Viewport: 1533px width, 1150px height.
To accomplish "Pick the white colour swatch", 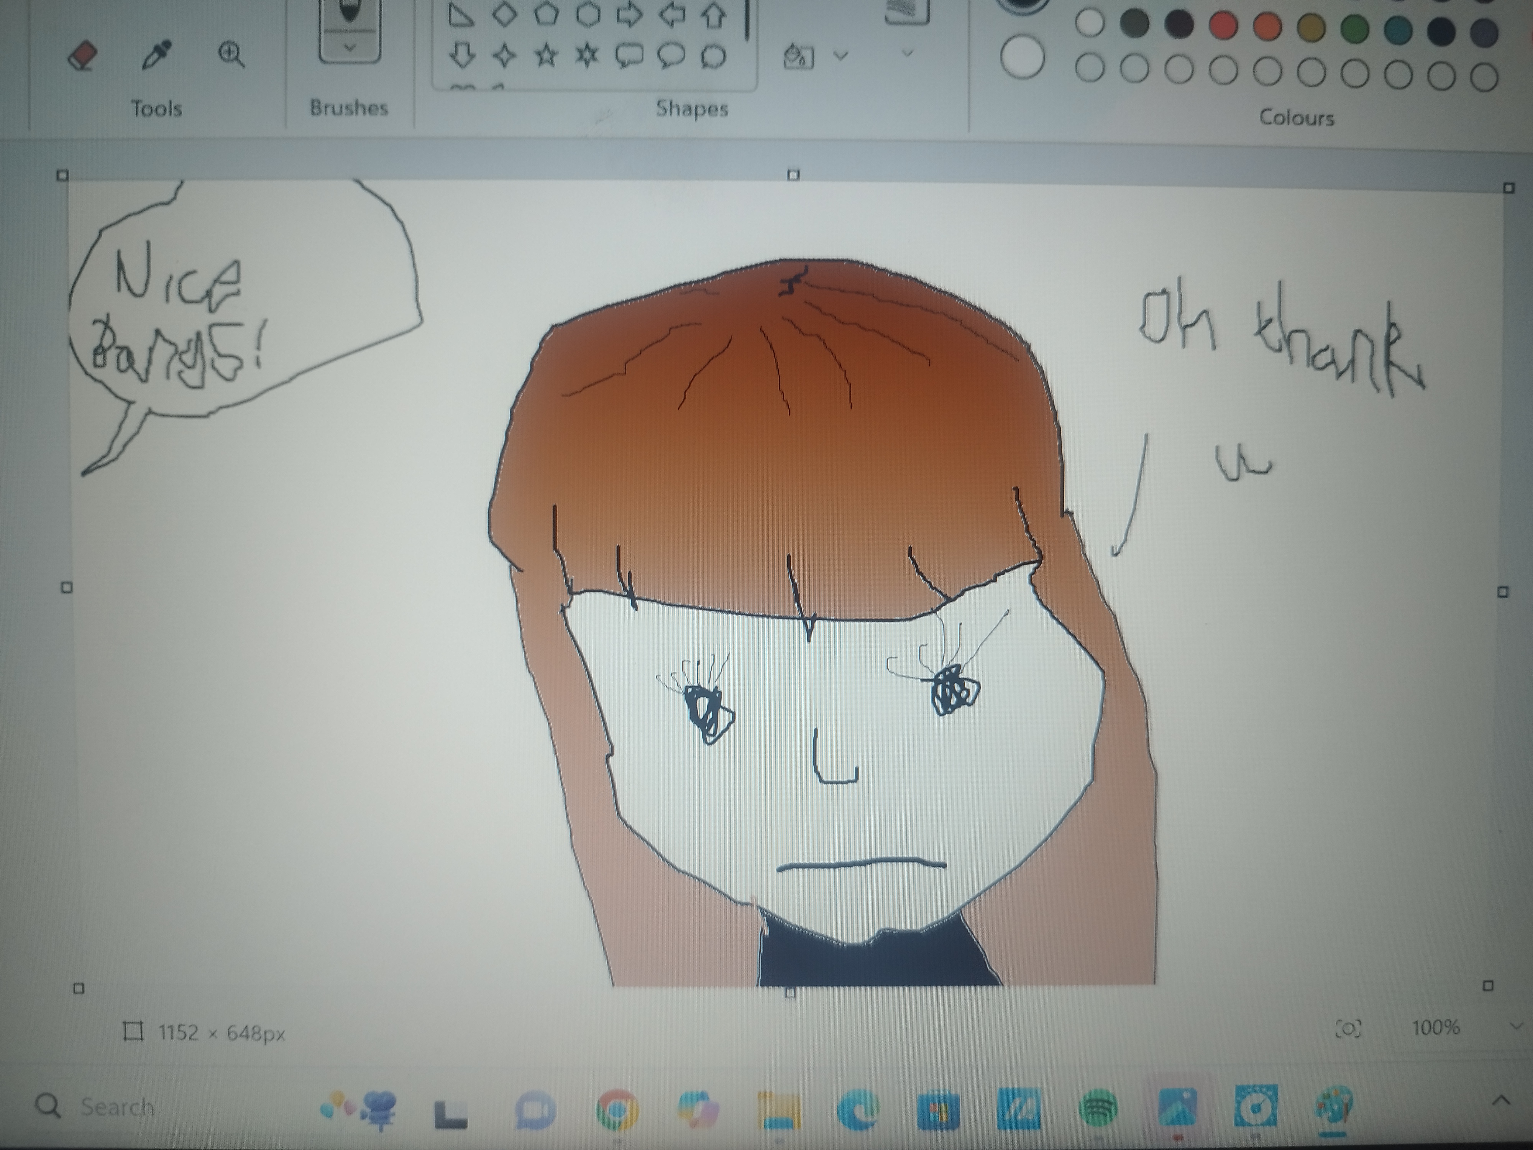I will pyautogui.click(x=1090, y=22).
